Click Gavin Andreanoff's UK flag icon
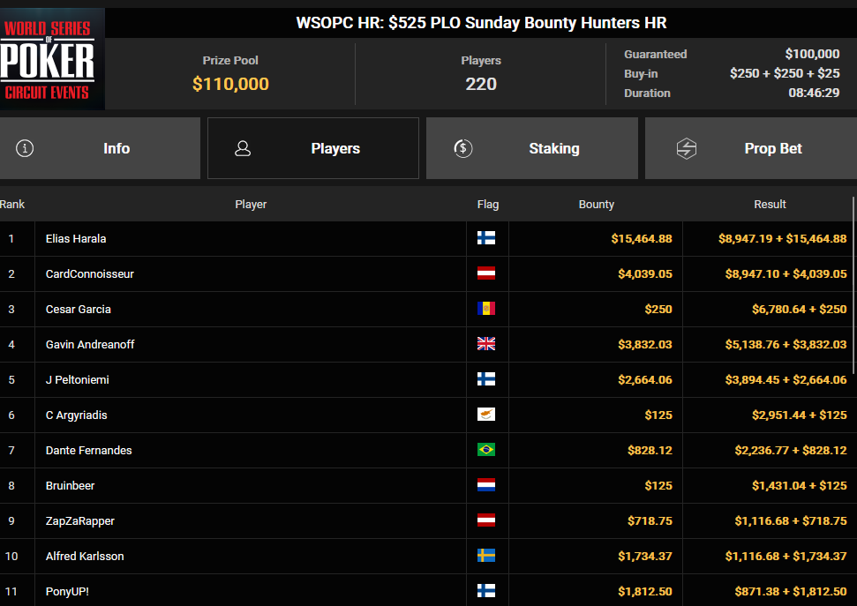This screenshot has height=606, width=857. pos(486,344)
